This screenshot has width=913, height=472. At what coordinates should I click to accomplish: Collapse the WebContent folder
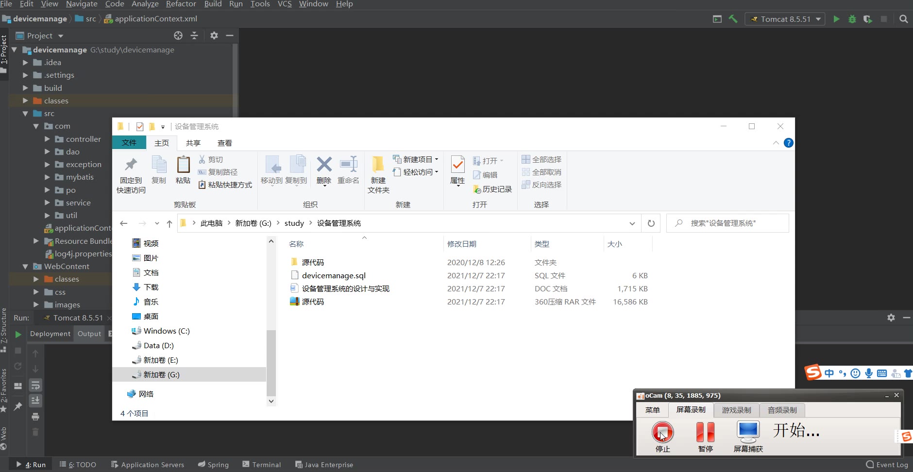[x=25, y=267]
